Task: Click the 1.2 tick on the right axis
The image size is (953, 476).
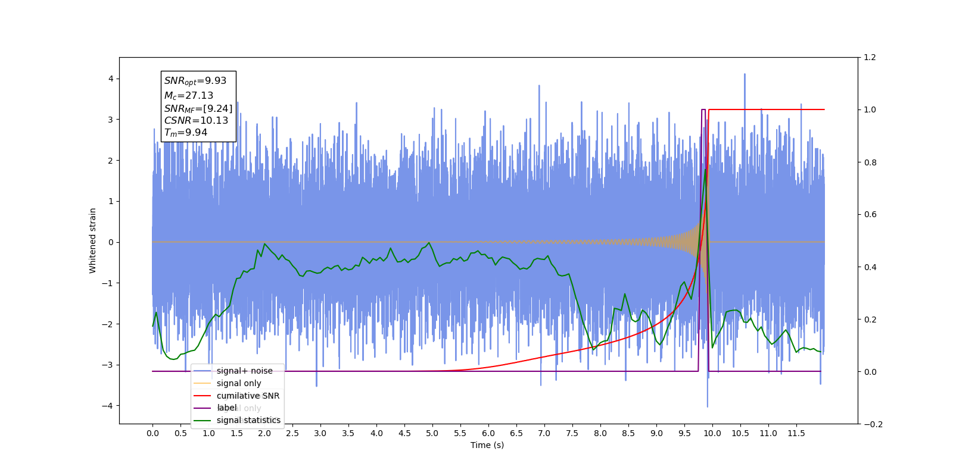Action: click(x=870, y=57)
